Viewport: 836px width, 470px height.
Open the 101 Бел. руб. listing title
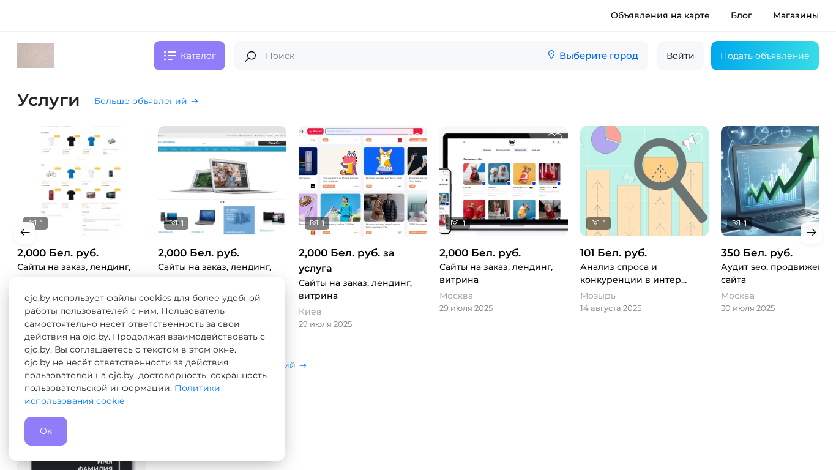point(613,253)
